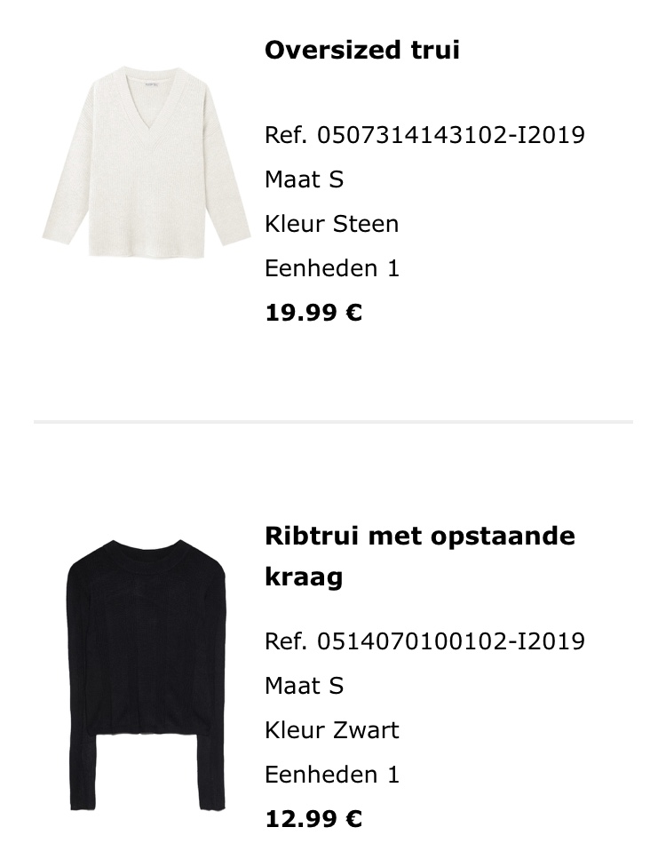Click Maat S under Oversized trui
Image resolution: width=666 pixels, height=867 pixels.
pos(304,179)
